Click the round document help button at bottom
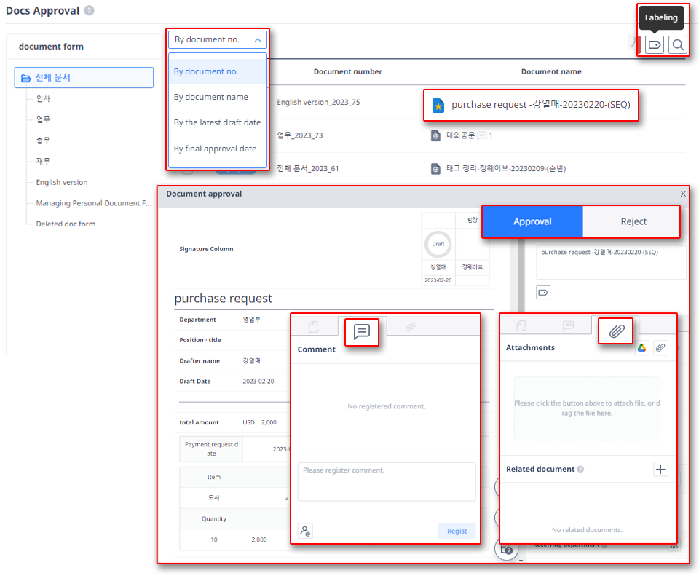Image resolution: width=699 pixels, height=581 pixels. (507, 550)
